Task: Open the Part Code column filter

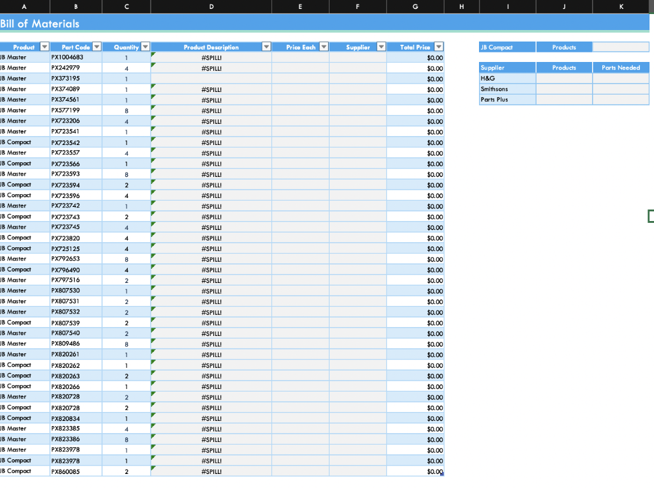Action: click(96, 46)
